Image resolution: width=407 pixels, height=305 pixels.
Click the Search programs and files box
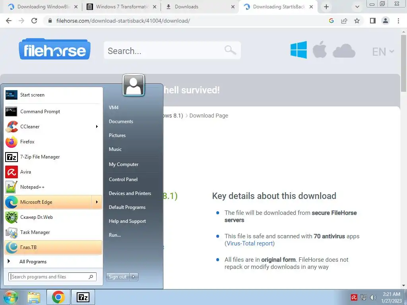tap(52, 277)
